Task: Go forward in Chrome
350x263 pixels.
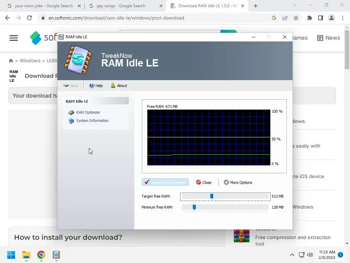Action: (x=18, y=18)
